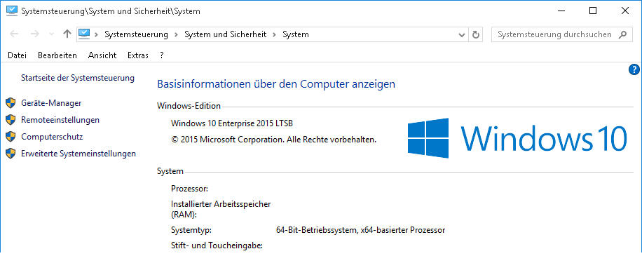This screenshot has width=642, height=256.
Task: Open the Extras menu
Action: (x=138, y=55)
